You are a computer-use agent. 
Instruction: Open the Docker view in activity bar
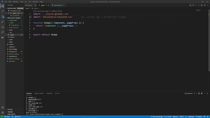[x=3, y=37]
